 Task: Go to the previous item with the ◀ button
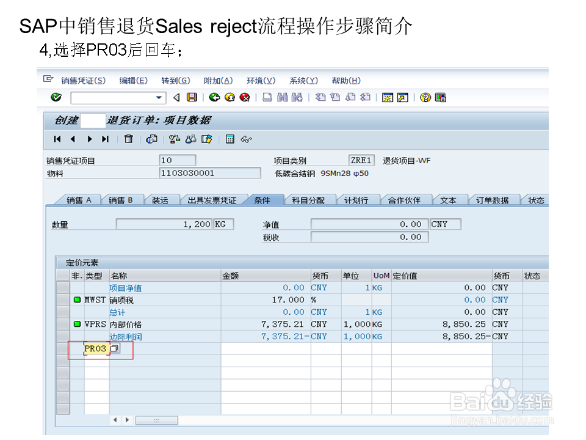pyautogui.click(x=73, y=139)
